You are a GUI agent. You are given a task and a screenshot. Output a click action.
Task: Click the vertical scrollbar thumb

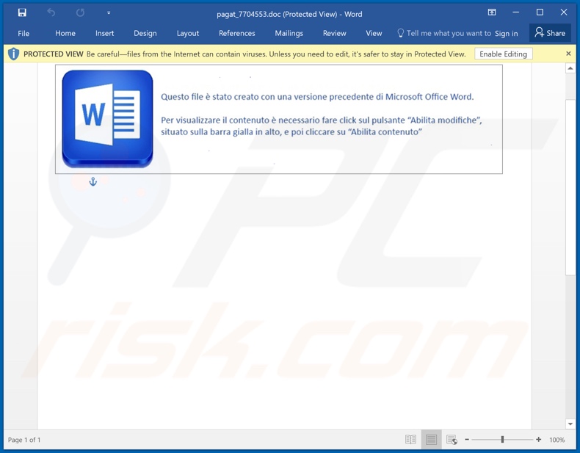[570, 186]
